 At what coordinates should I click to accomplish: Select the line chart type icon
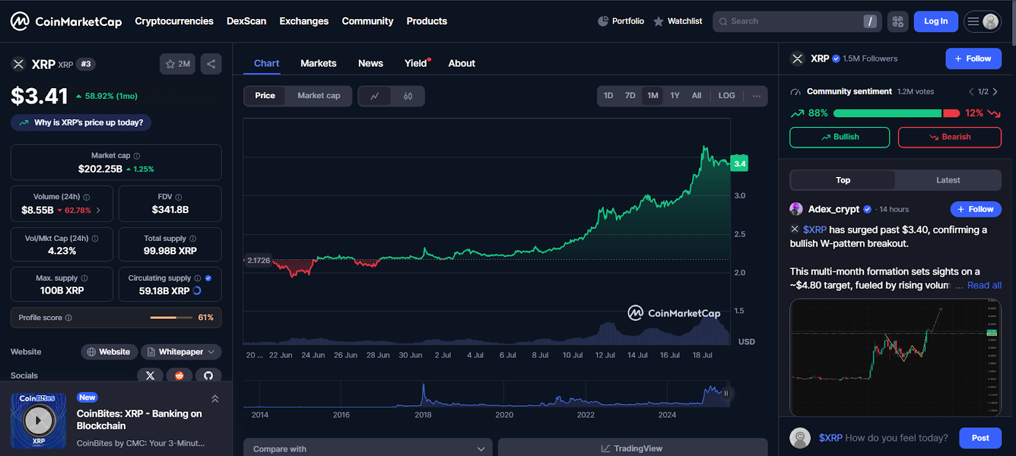point(375,96)
